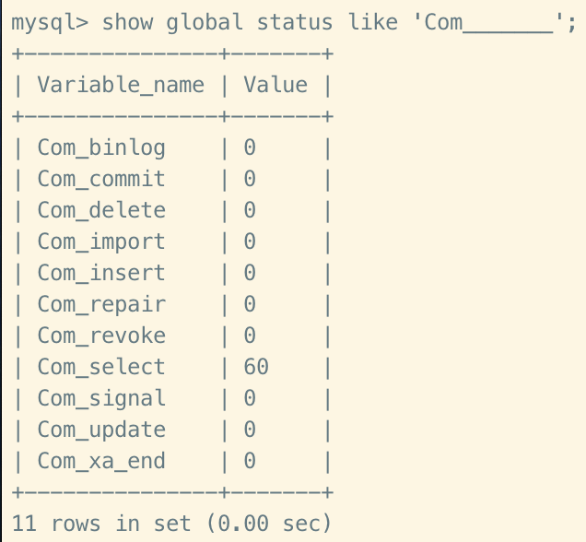Click on the Com_delete entry

click(x=101, y=210)
